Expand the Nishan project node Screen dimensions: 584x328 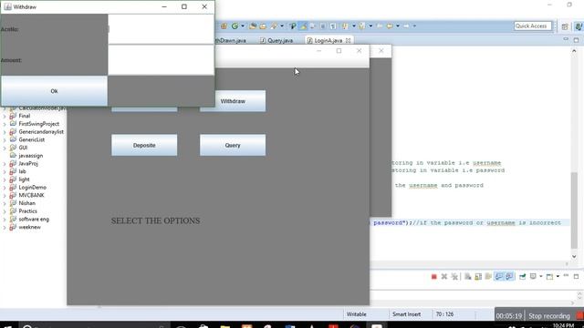click(x=5, y=203)
